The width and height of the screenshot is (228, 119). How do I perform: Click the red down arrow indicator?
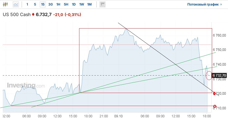33,14
